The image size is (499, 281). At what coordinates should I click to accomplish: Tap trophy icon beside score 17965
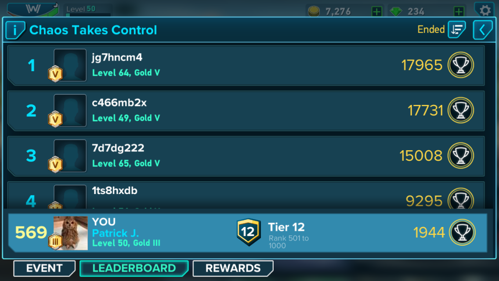[461, 65]
